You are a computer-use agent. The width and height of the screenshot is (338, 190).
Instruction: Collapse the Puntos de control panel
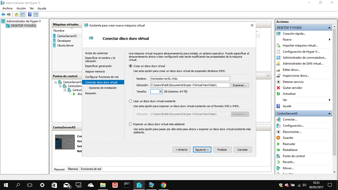tap(268, 76)
